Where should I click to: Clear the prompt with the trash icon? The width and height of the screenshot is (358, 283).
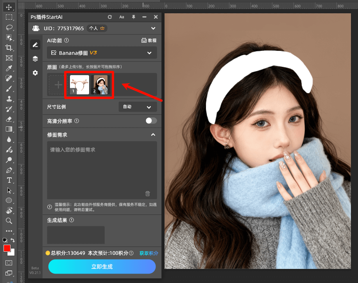point(148,193)
